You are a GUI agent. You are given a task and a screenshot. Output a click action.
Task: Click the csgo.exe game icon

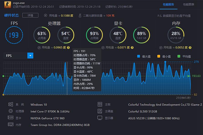pos(8,5)
